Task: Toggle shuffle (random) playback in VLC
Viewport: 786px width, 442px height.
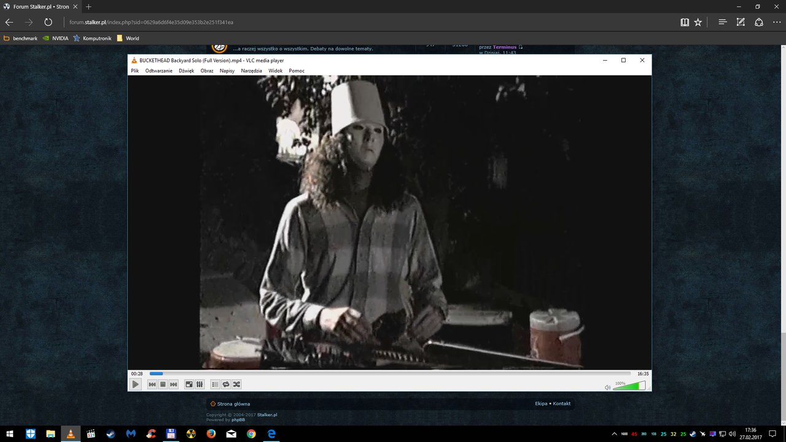Action: [x=236, y=384]
